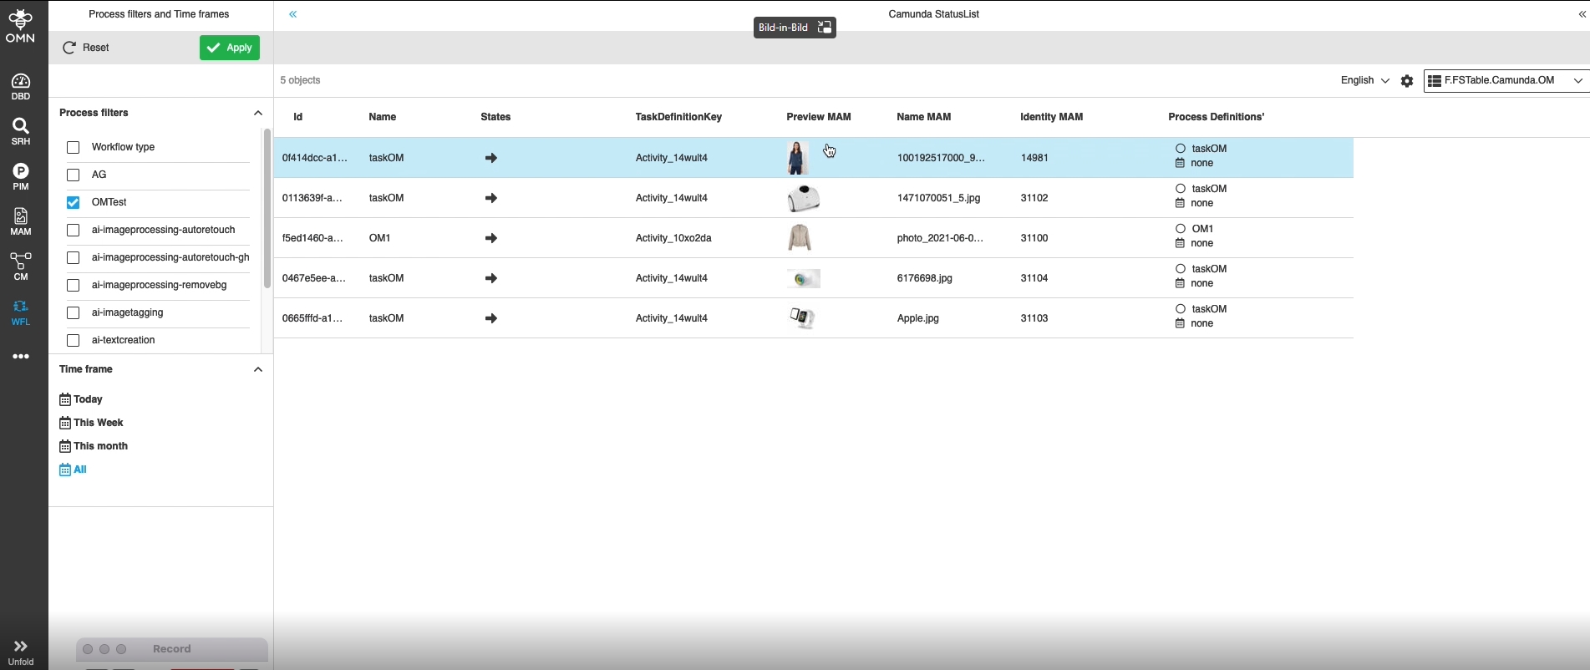Click the three-dots more modules icon
Image resolution: width=1590 pixels, height=670 pixels.
point(21,357)
